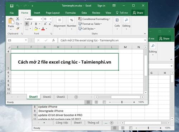This screenshot has width=179, height=132.
Task: Open Ribbon Display Options in title bar
Action: point(114,5)
